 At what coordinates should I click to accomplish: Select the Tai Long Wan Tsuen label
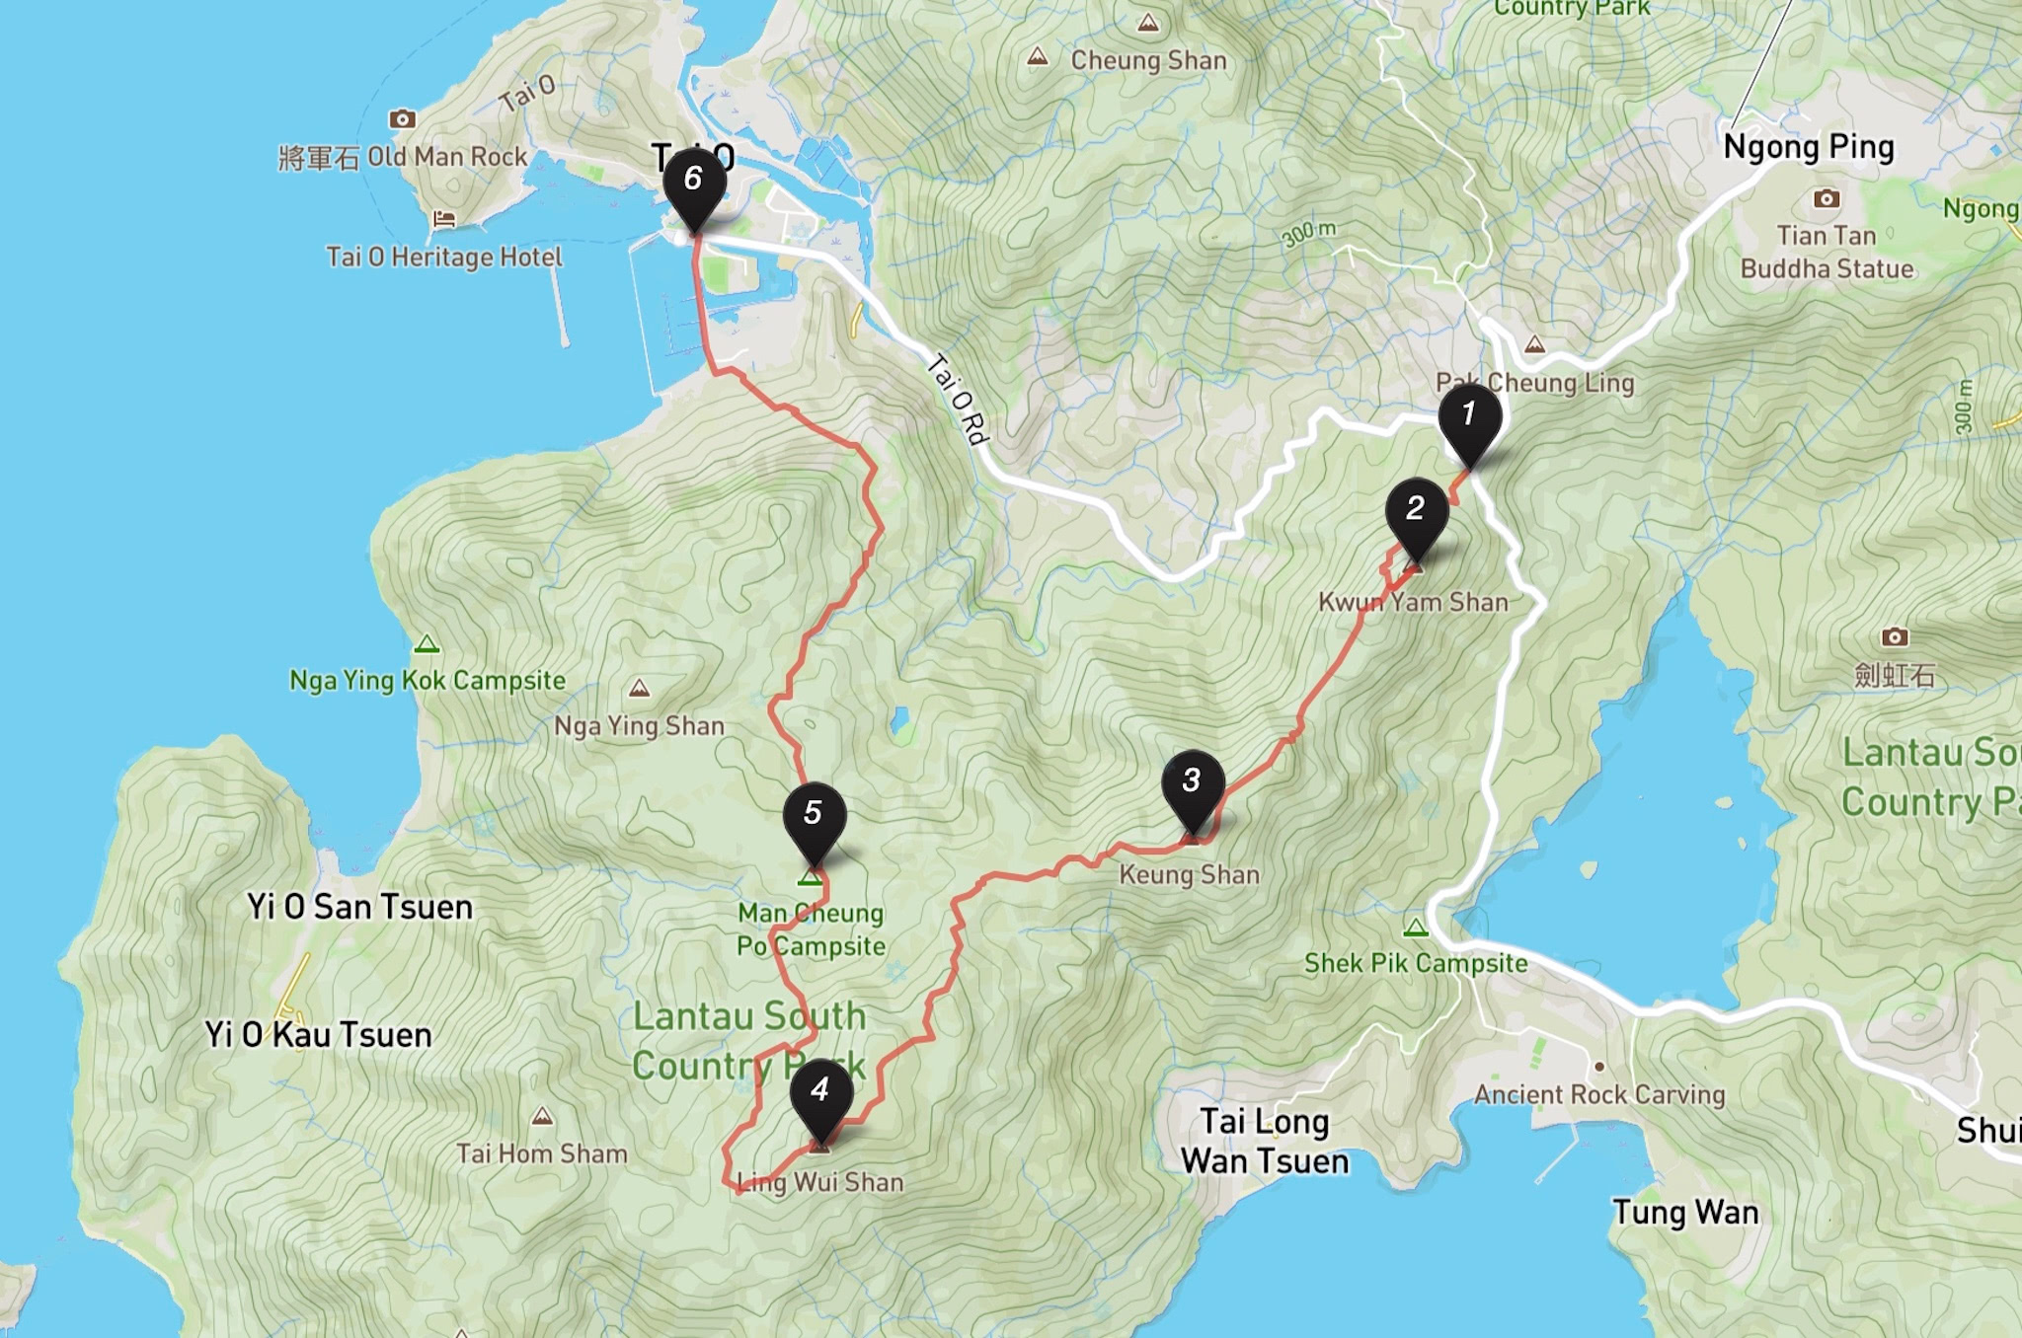[x=1265, y=1142]
